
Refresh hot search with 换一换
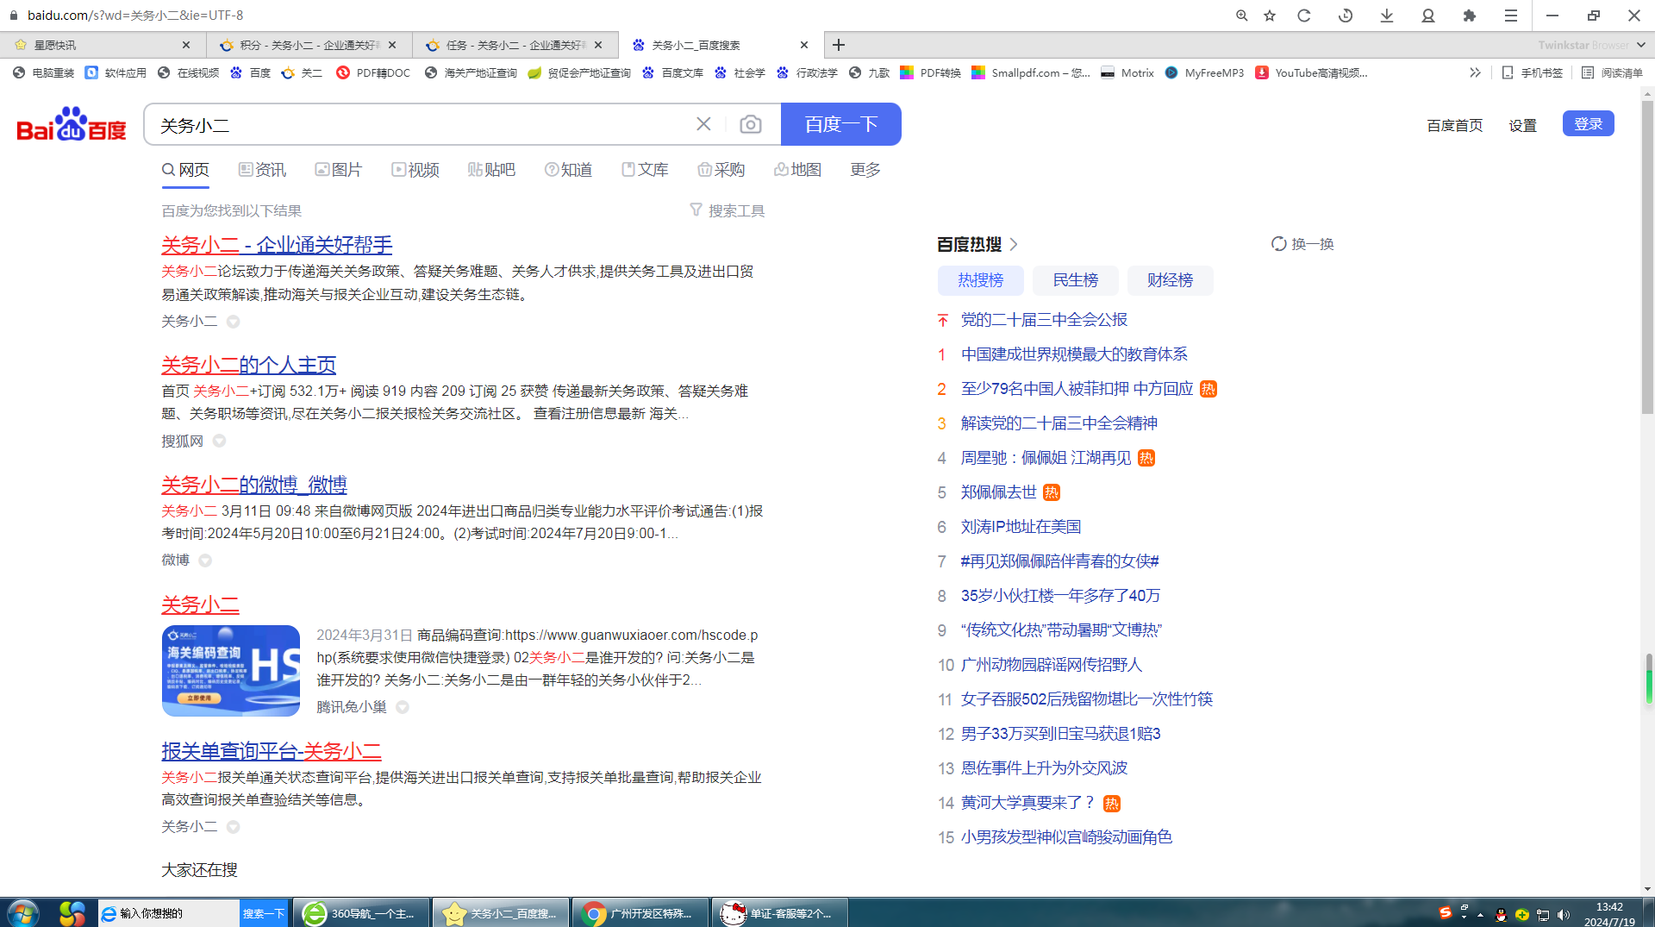point(1302,244)
